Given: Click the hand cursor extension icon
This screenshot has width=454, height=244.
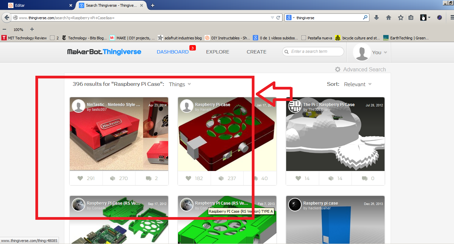Looking at the screenshot, I should (x=423, y=18).
